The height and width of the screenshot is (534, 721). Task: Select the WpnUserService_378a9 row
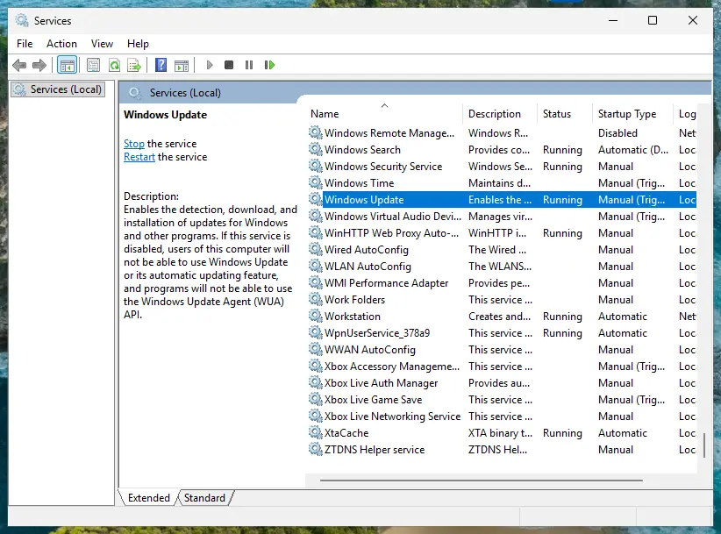pyautogui.click(x=501, y=333)
